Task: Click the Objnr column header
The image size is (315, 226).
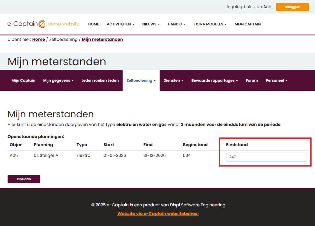Action: pyautogui.click(x=16, y=145)
